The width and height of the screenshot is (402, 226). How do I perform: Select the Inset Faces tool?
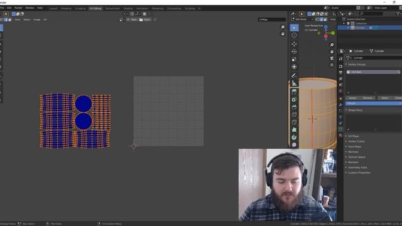[294, 99]
